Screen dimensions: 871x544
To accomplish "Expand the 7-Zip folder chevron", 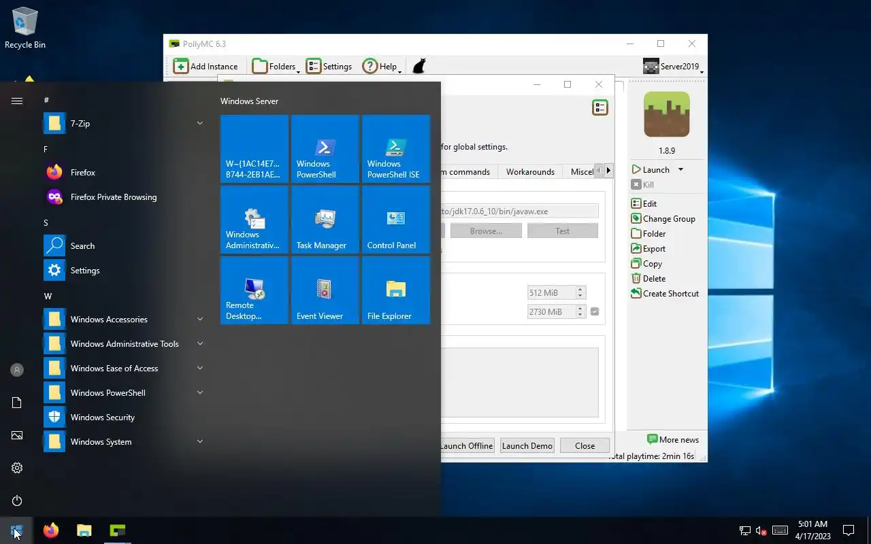I will click(200, 123).
